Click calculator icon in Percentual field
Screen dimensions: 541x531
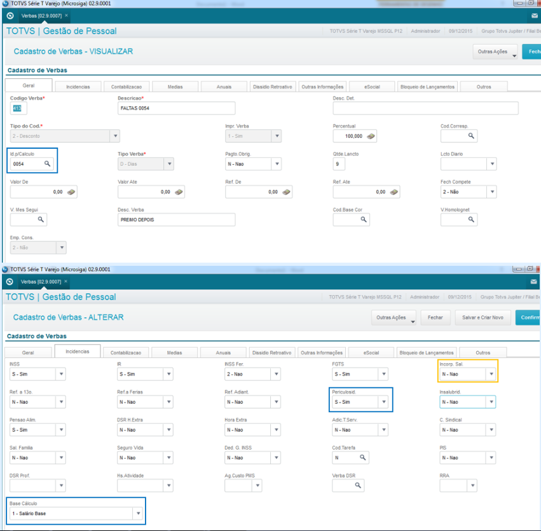tap(371, 136)
